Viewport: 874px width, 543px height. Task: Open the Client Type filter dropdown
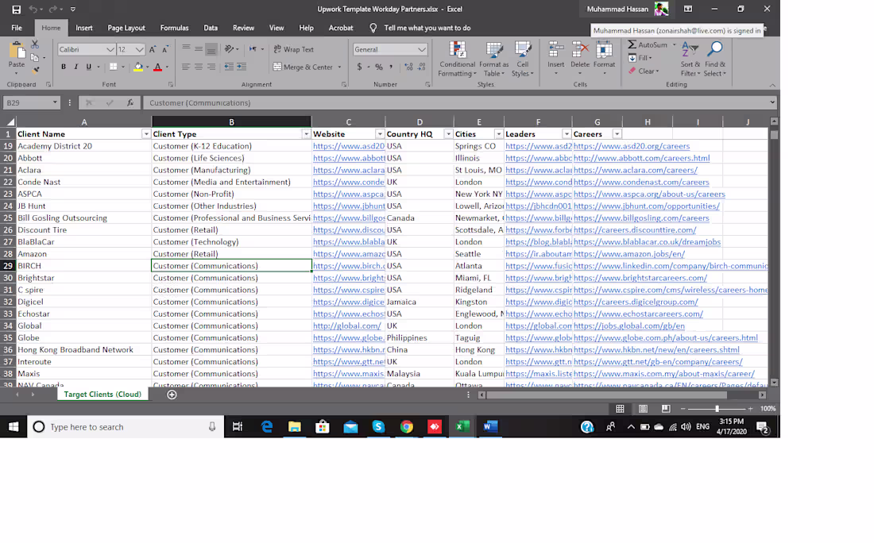[306, 134]
